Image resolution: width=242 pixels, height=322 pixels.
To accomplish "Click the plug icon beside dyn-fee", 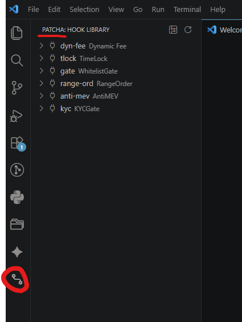I will point(52,46).
